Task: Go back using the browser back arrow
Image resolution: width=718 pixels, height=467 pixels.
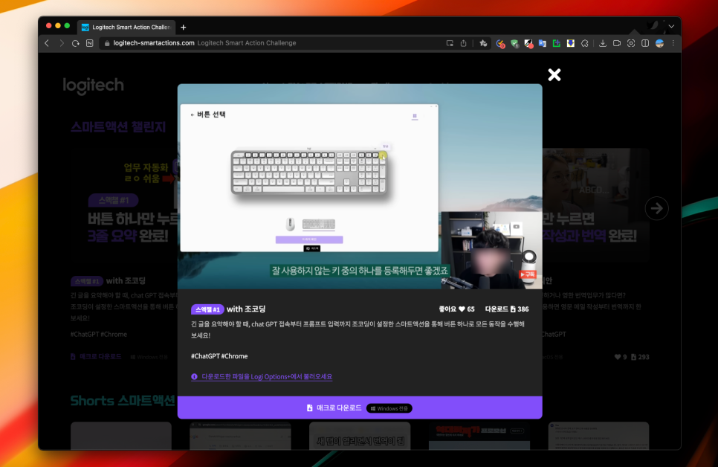Action: pos(47,43)
